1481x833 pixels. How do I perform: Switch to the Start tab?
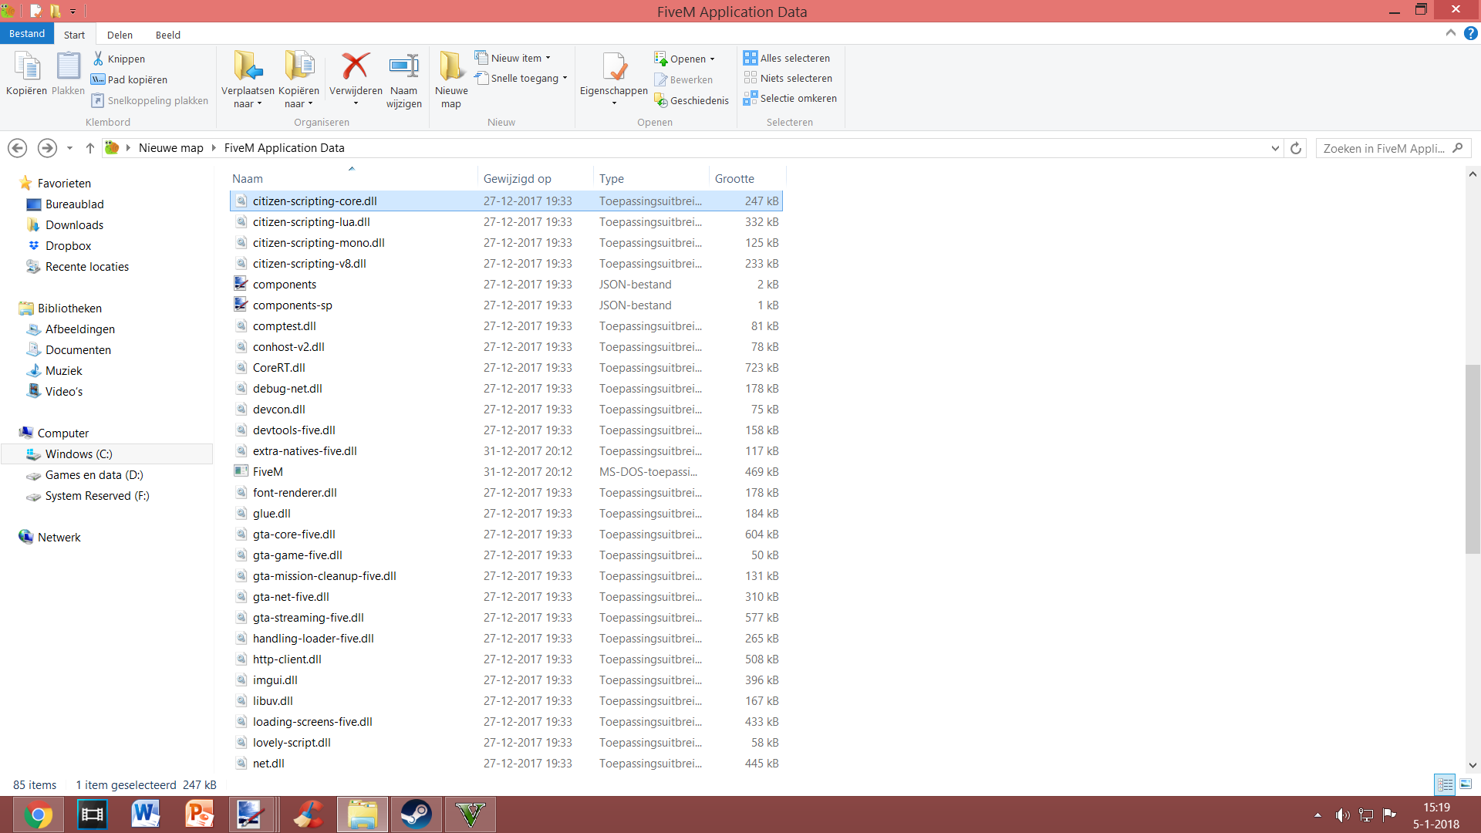(x=74, y=35)
